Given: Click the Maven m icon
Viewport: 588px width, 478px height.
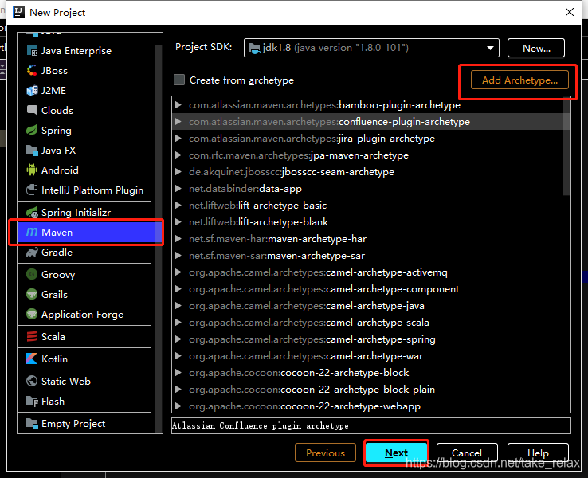Looking at the screenshot, I should pyautogui.click(x=32, y=233).
